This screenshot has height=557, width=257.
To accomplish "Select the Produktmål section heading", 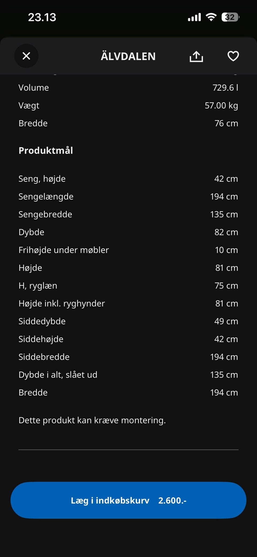I will pos(46,151).
